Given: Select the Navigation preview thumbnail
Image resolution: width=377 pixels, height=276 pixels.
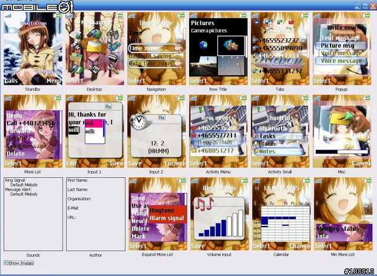Looking at the screenshot, I should 156,49.
